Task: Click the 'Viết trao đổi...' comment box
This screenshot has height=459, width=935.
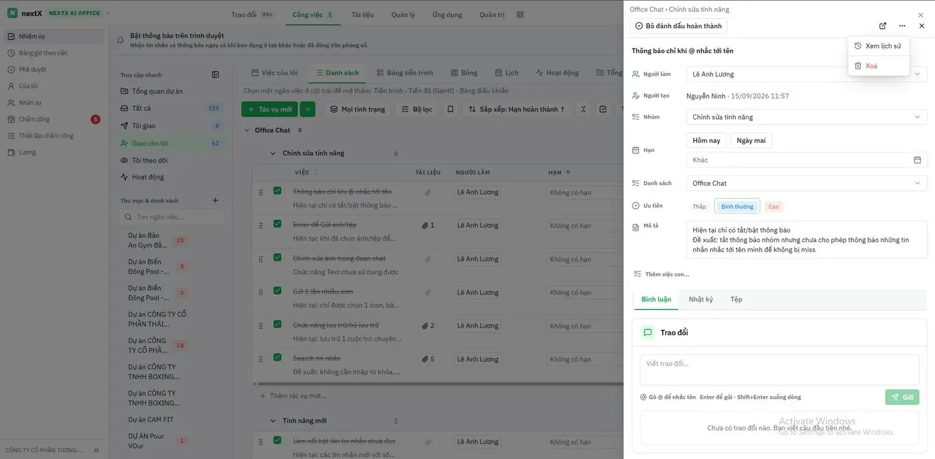Action: point(779,370)
